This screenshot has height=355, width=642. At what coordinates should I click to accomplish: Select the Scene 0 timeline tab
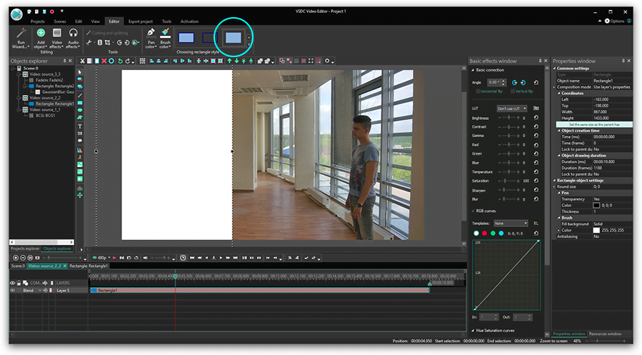[18, 266]
